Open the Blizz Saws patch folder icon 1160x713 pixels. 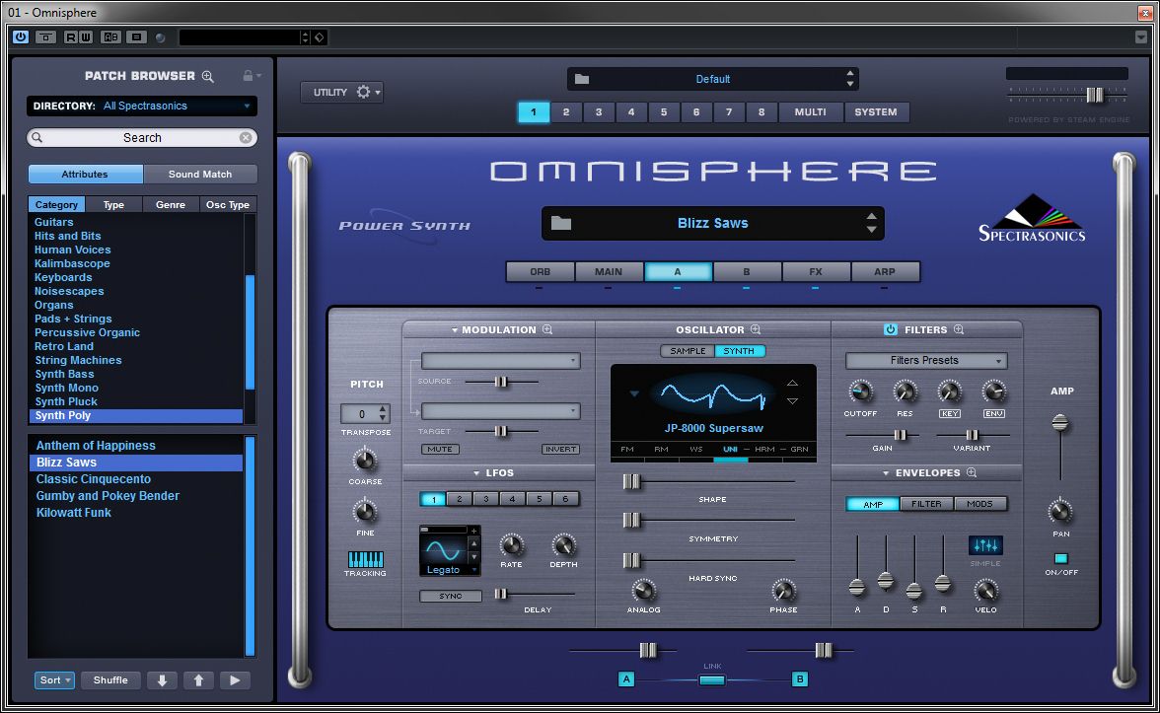tap(561, 223)
